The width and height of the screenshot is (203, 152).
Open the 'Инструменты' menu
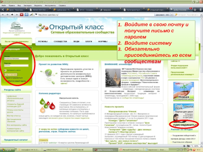click(50, 6)
